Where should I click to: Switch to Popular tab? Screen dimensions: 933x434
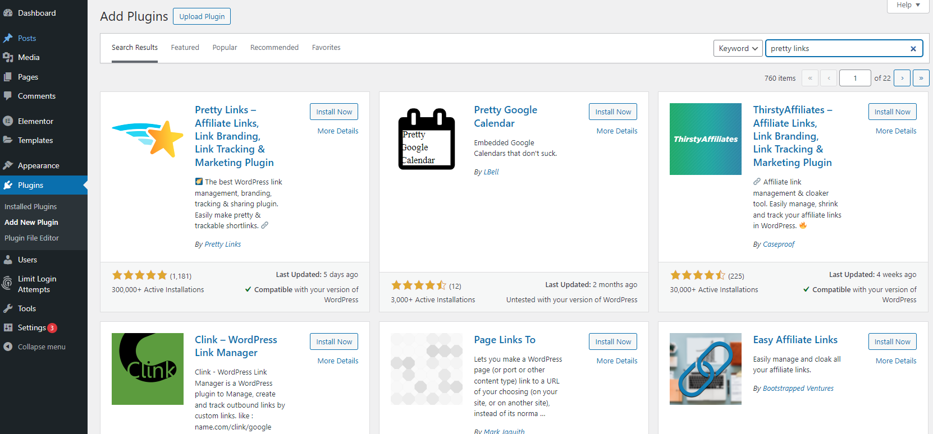225,48
